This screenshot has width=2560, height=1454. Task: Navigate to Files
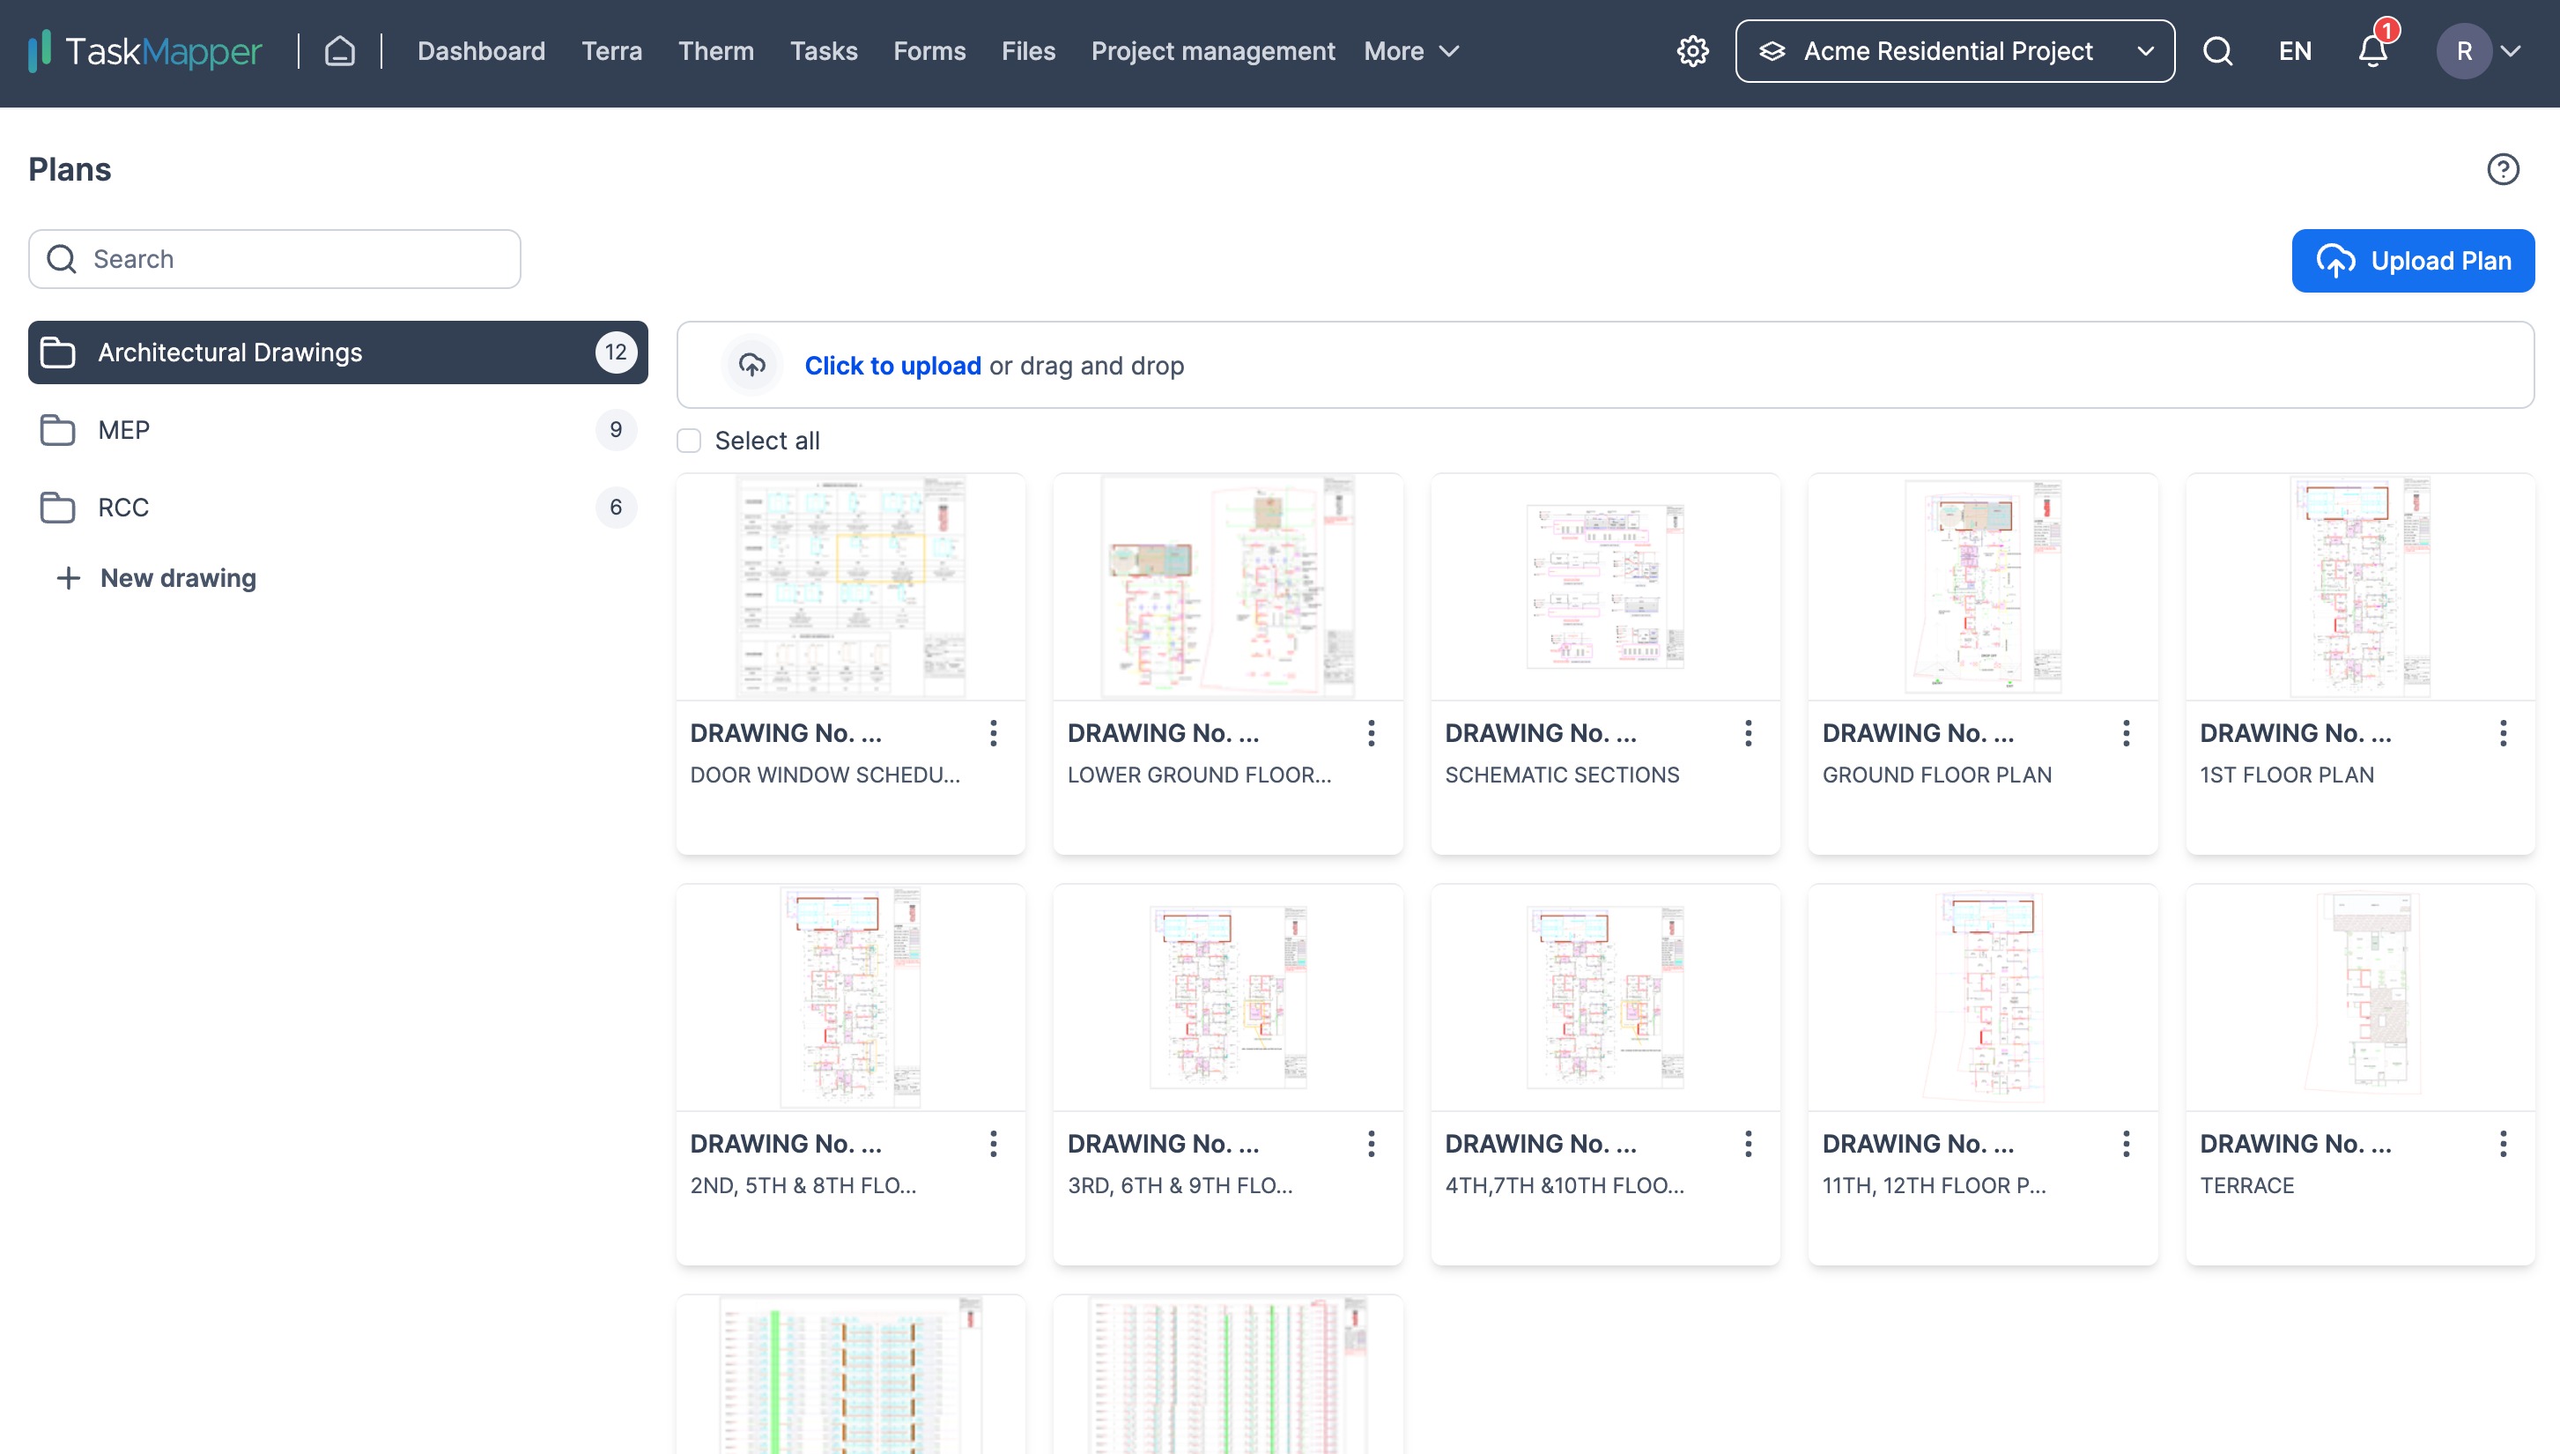point(1028,51)
